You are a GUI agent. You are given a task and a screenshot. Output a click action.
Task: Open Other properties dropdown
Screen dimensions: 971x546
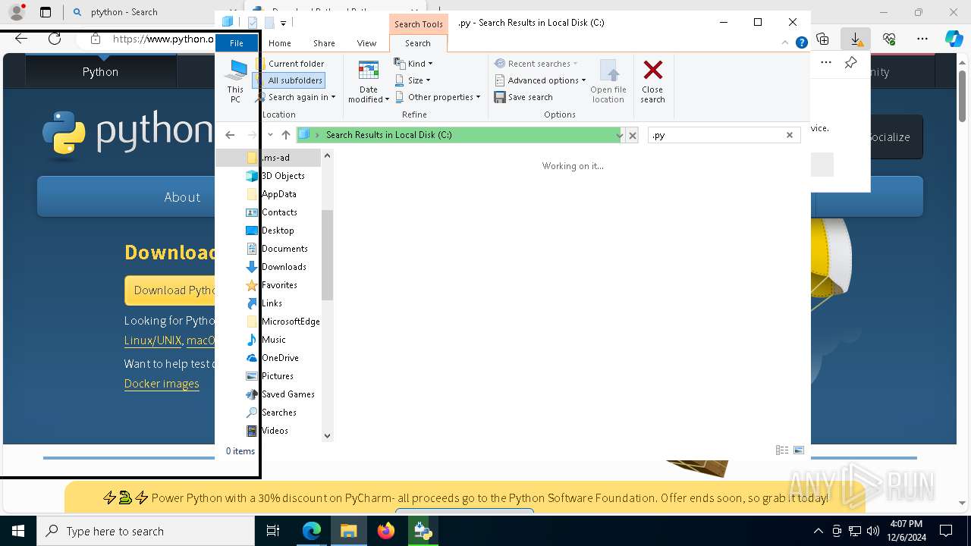438,97
